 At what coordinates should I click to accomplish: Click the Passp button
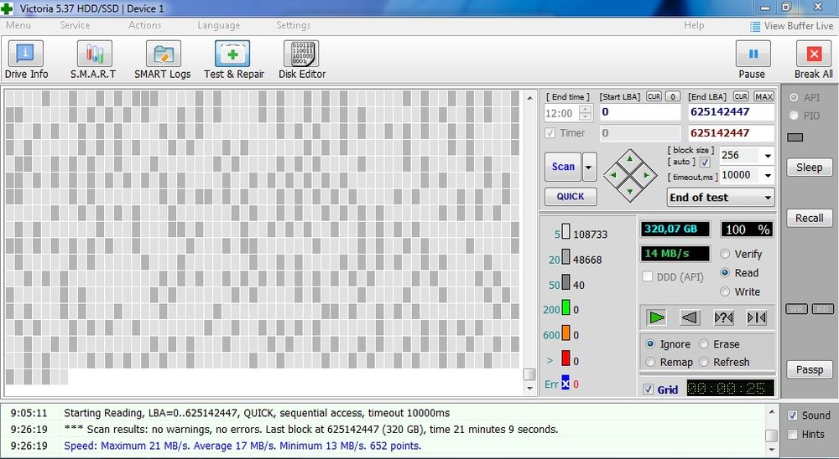pyautogui.click(x=809, y=369)
